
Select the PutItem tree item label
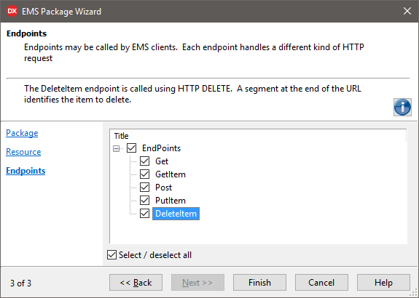tap(171, 201)
